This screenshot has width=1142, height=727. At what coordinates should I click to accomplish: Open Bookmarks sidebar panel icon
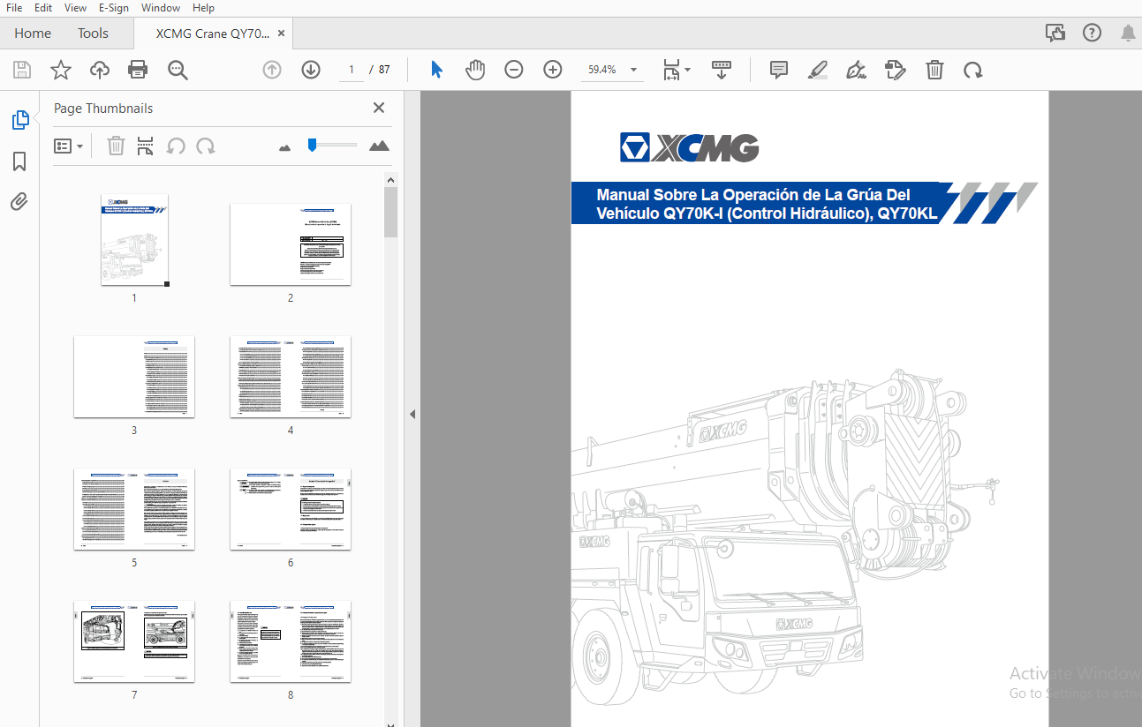19,161
